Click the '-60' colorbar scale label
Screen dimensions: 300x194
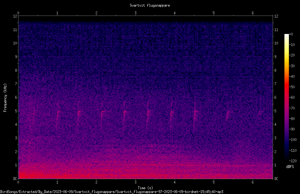292,97
